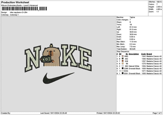Image resolution: width=163 pixels, height=115 pixels.
Task: Click "Madeira Classic 40" in stop row 3
Action: pos(154,61)
